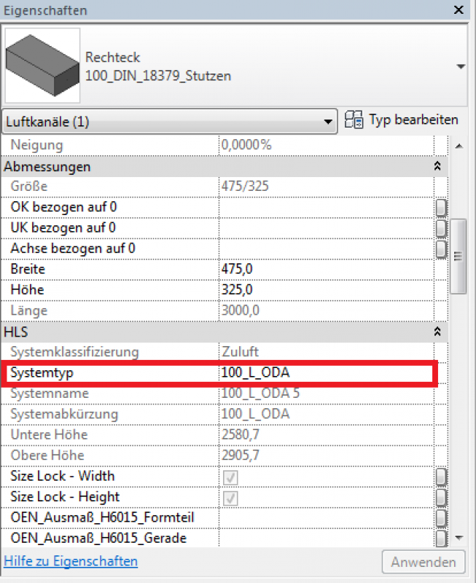
Task: Open the type selector dropdown arrow
Action: (x=461, y=67)
